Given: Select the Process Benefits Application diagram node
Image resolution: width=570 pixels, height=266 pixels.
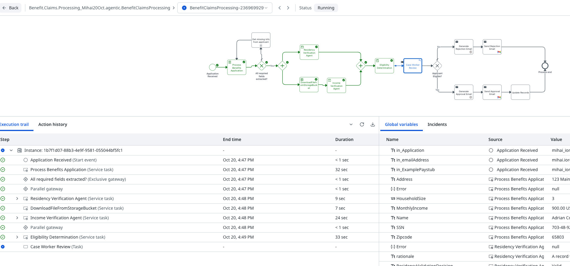Looking at the screenshot, I should coord(237,67).
